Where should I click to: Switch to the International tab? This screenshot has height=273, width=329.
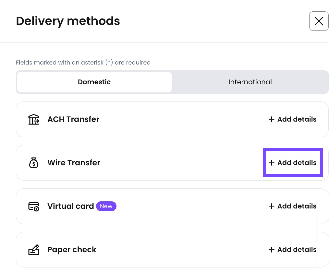tap(250, 82)
